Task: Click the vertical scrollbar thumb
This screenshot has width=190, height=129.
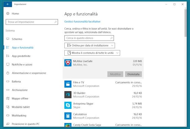Action: pos(186,23)
